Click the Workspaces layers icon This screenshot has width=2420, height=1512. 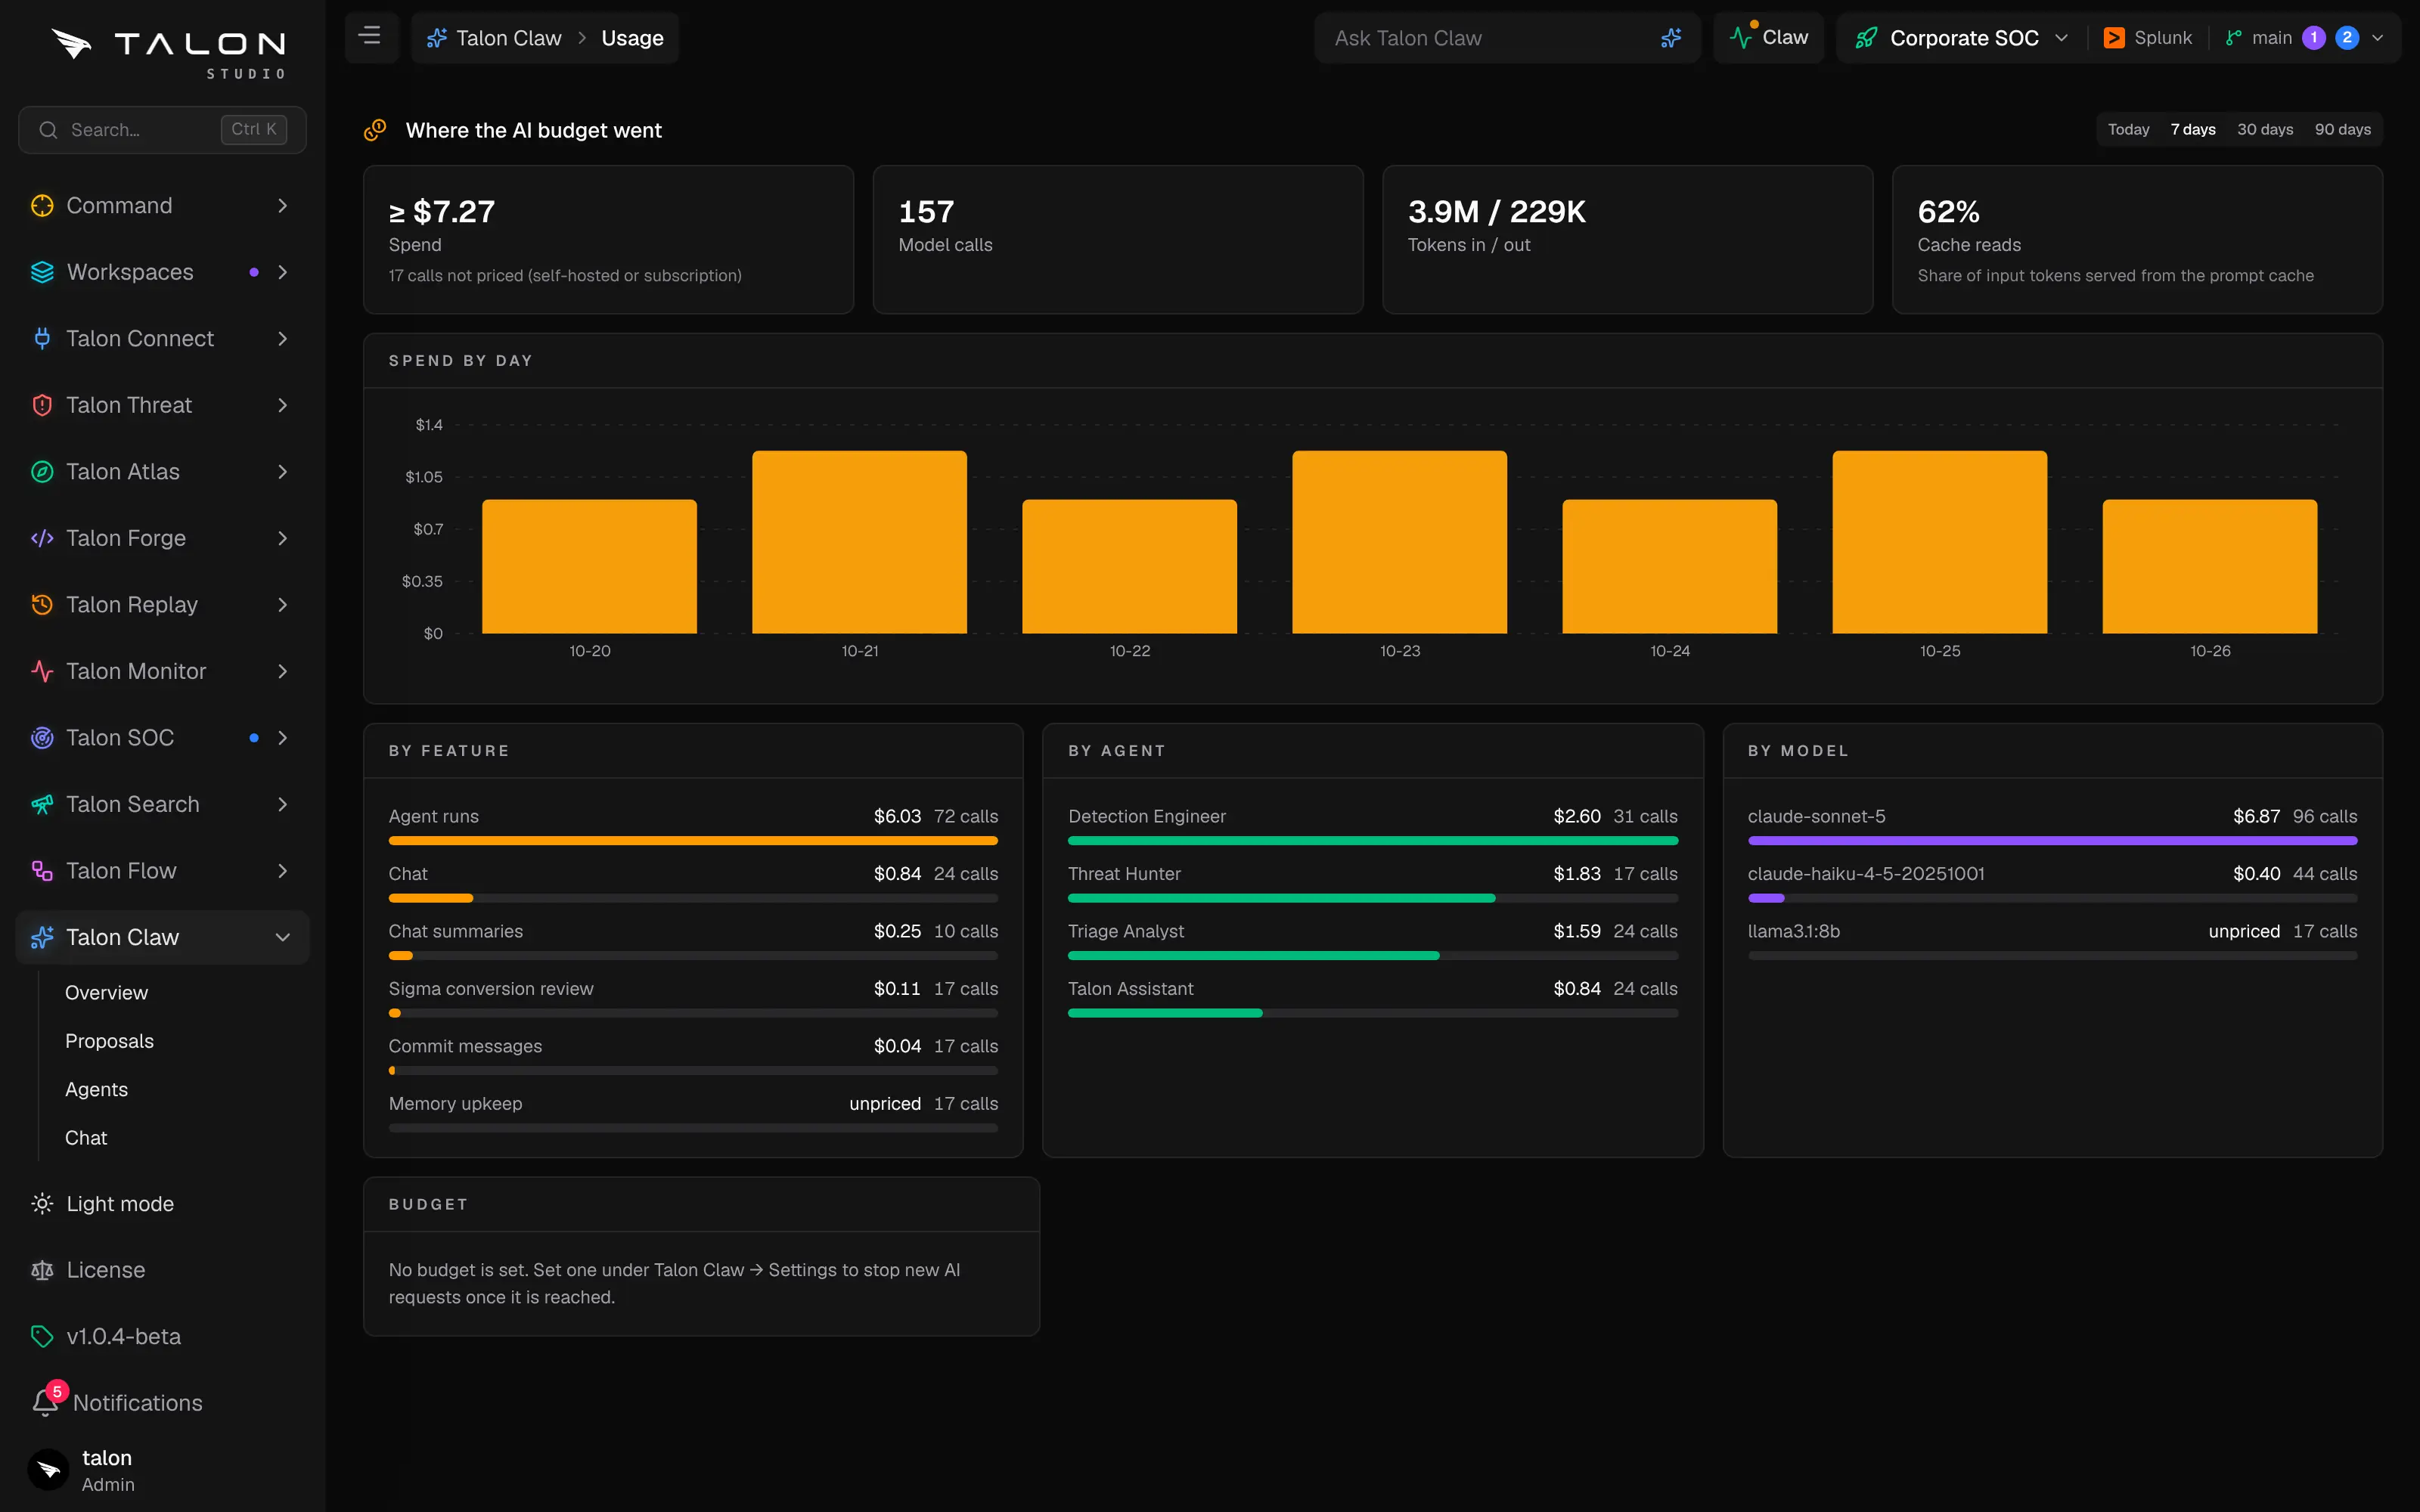pyautogui.click(x=42, y=272)
